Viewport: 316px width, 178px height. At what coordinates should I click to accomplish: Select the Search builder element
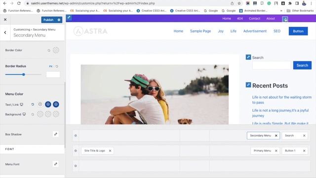point(289,135)
